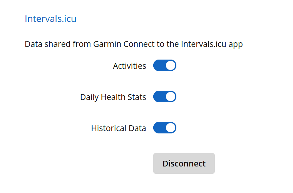Disconnect Intervals.icu from Garmin Connect
Viewport: 293px width, 193px height.
pyautogui.click(x=184, y=163)
